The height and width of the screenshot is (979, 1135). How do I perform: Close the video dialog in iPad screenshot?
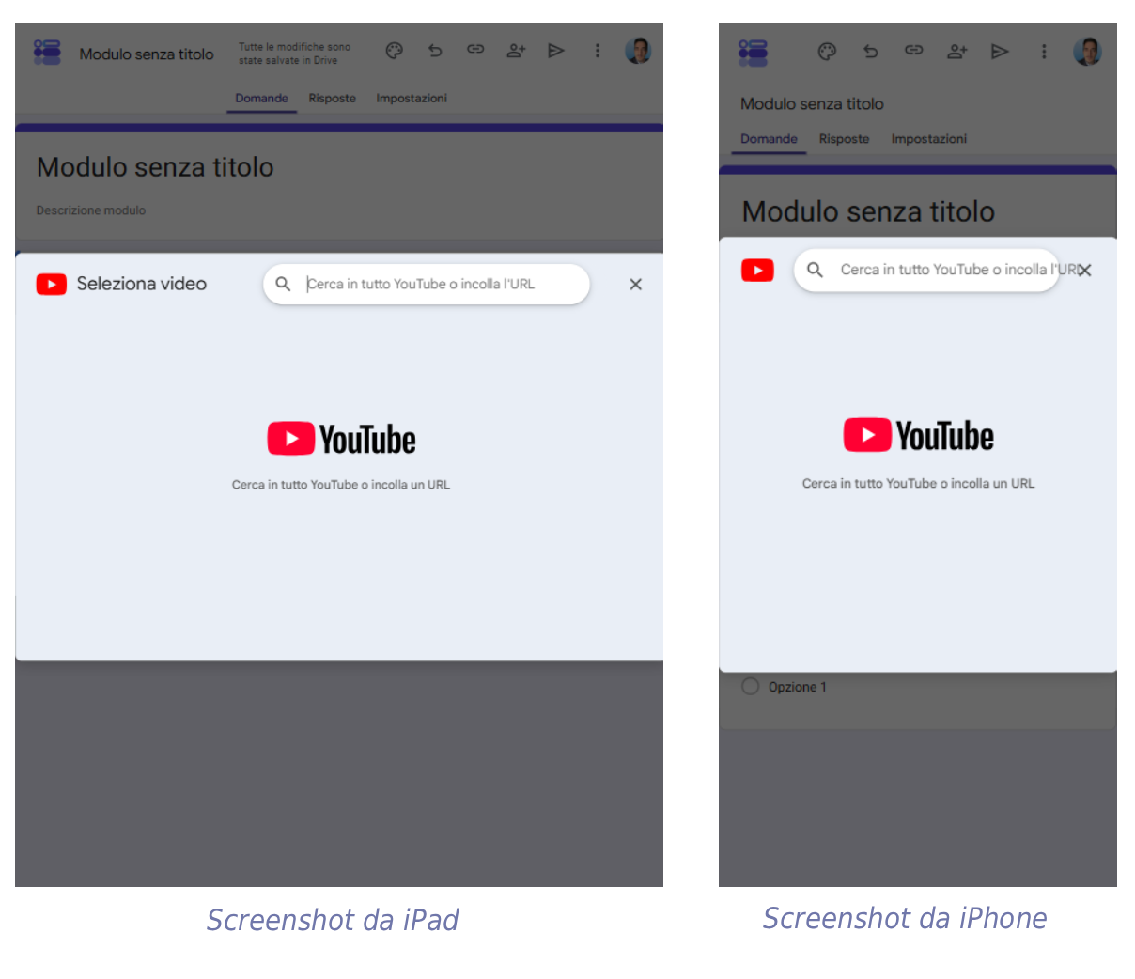(x=636, y=285)
